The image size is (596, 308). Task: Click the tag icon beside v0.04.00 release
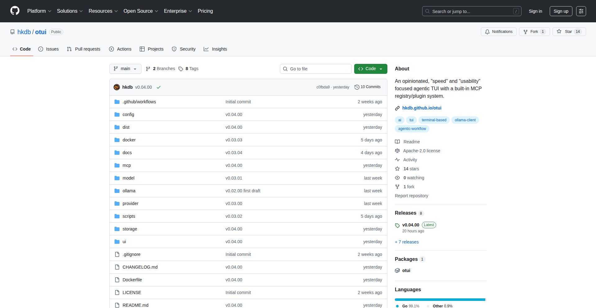tap(397, 225)
